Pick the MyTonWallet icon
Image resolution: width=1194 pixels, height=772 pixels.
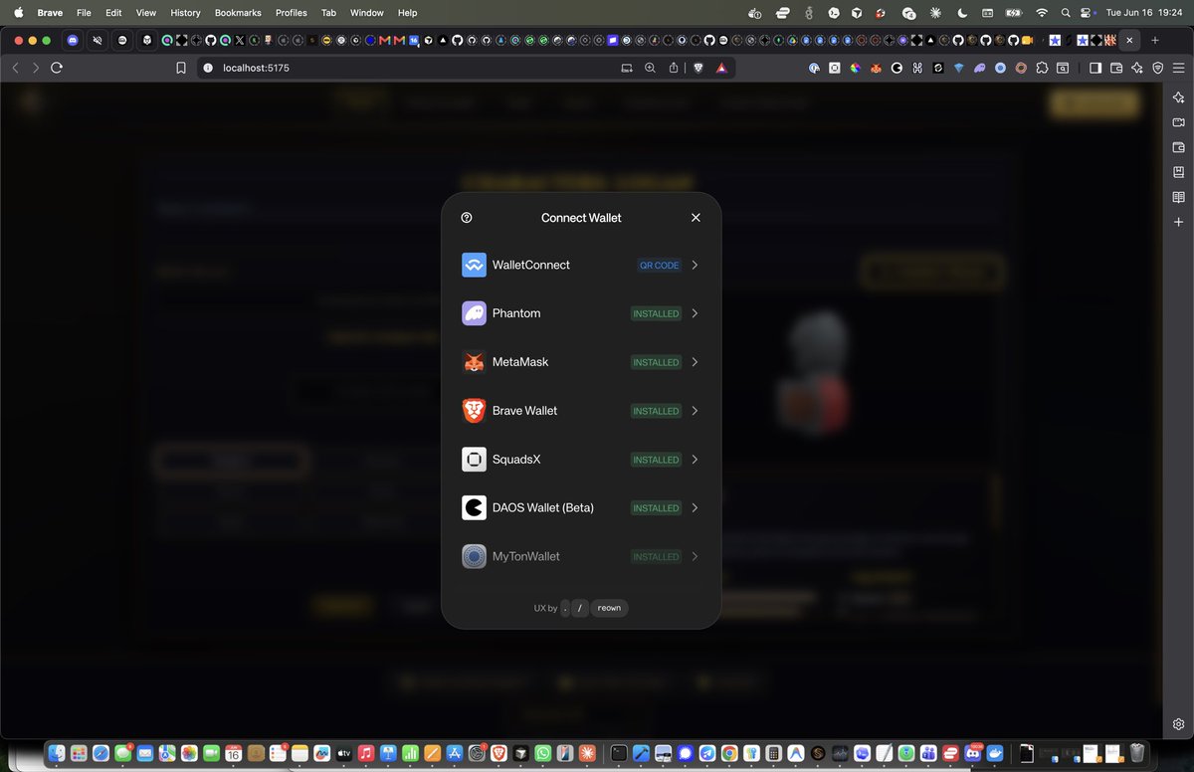[x=474, y=556]
